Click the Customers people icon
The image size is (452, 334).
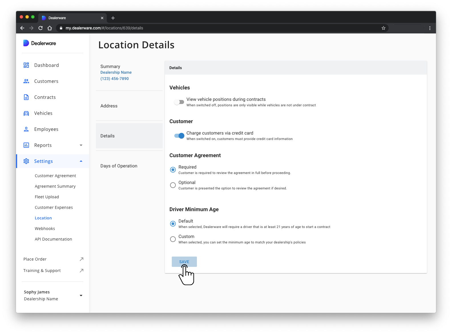(x=26, y=81)
